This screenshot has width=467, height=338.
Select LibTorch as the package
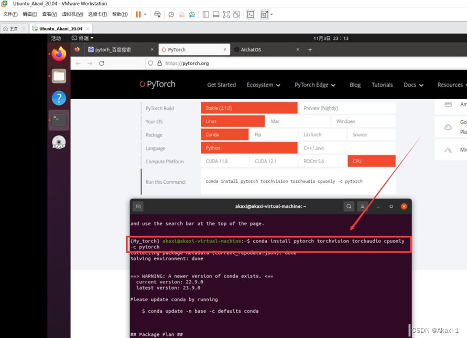(x=322, y=134)
